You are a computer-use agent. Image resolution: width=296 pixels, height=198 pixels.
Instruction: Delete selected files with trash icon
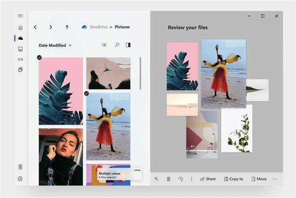168,179
